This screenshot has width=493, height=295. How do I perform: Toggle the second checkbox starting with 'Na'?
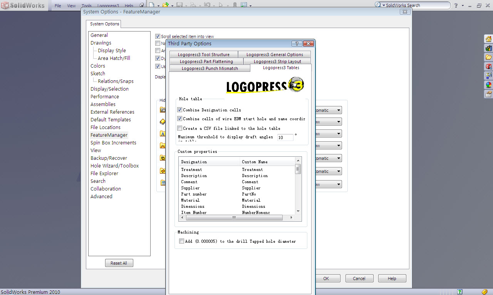point(158,43)
